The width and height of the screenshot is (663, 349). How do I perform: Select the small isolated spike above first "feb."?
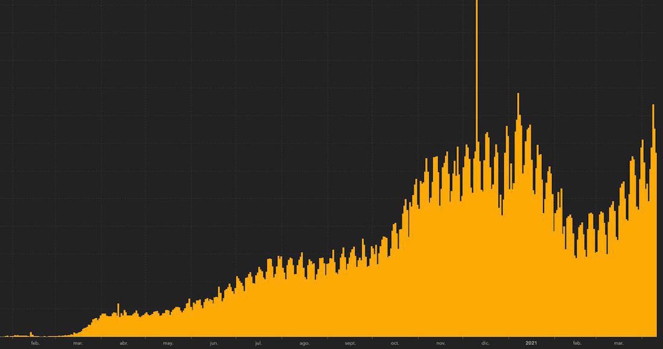(31, 334)
